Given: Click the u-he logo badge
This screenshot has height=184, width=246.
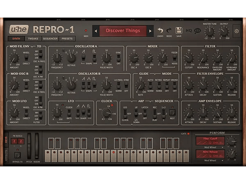Looking at the screenshot, I should click(x=19, y=29).
